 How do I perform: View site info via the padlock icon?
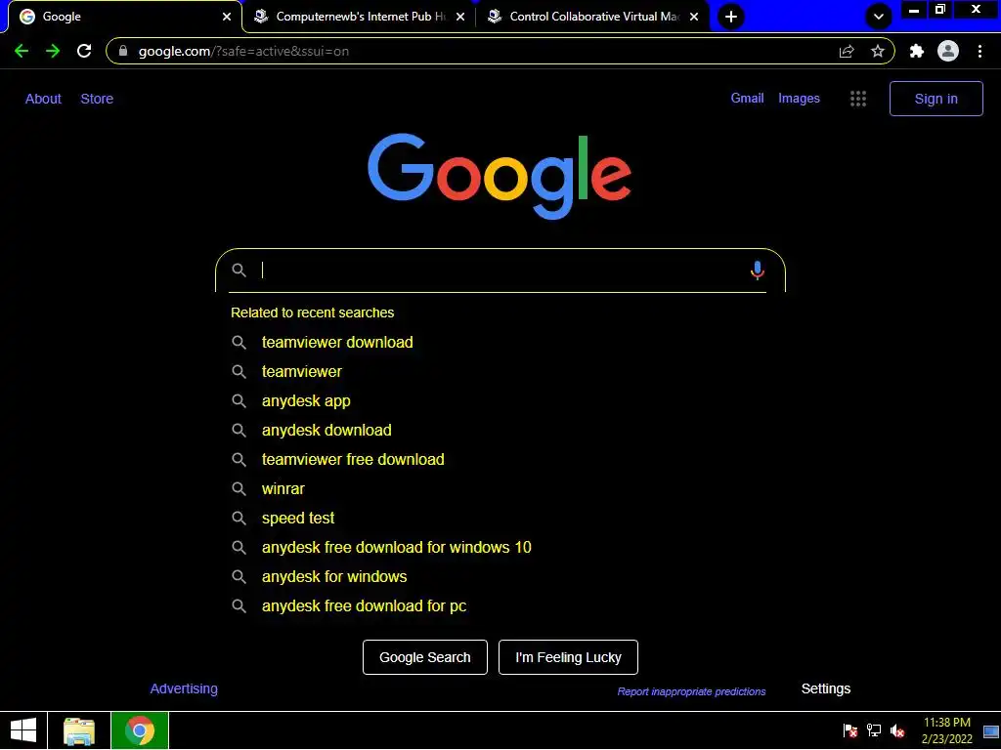point(123,51)
